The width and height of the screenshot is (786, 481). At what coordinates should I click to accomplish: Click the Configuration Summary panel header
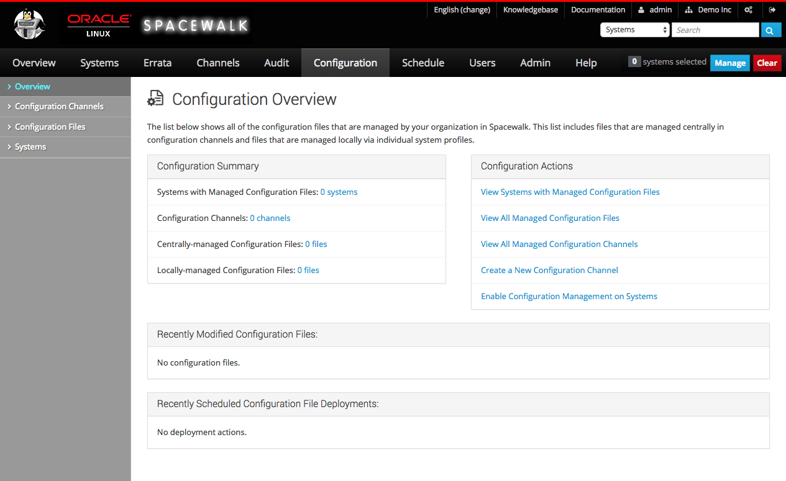[297, 166]
